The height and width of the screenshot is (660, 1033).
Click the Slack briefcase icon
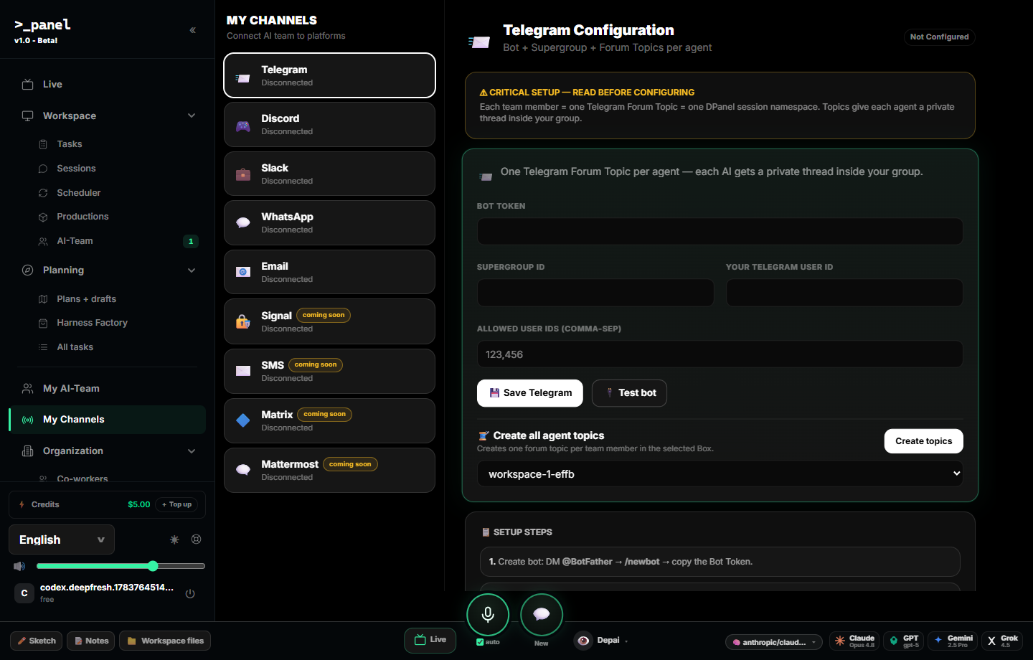[243, 174]
